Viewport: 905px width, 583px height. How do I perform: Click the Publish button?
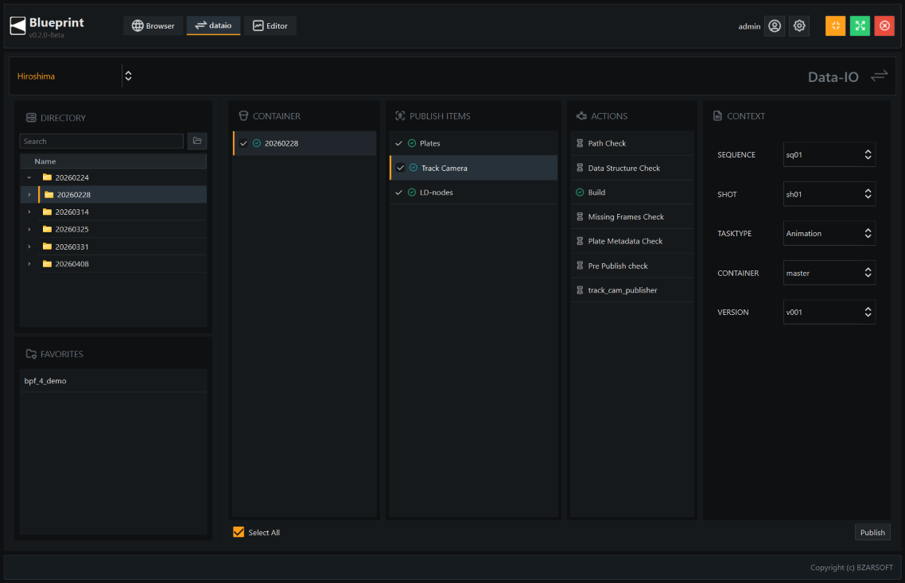[x=872, y=532]
